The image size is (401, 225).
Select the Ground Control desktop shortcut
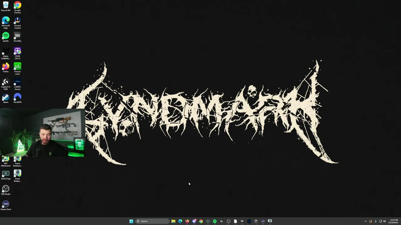(x=17, y=23)
